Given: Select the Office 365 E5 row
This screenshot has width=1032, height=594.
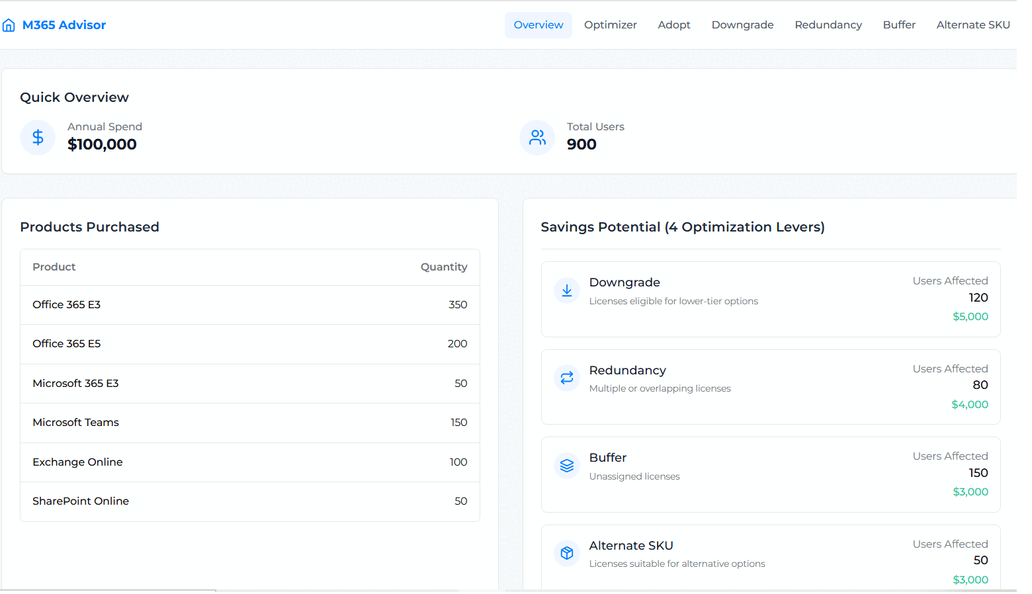Looking at the screenshot, I should point(250,344).
